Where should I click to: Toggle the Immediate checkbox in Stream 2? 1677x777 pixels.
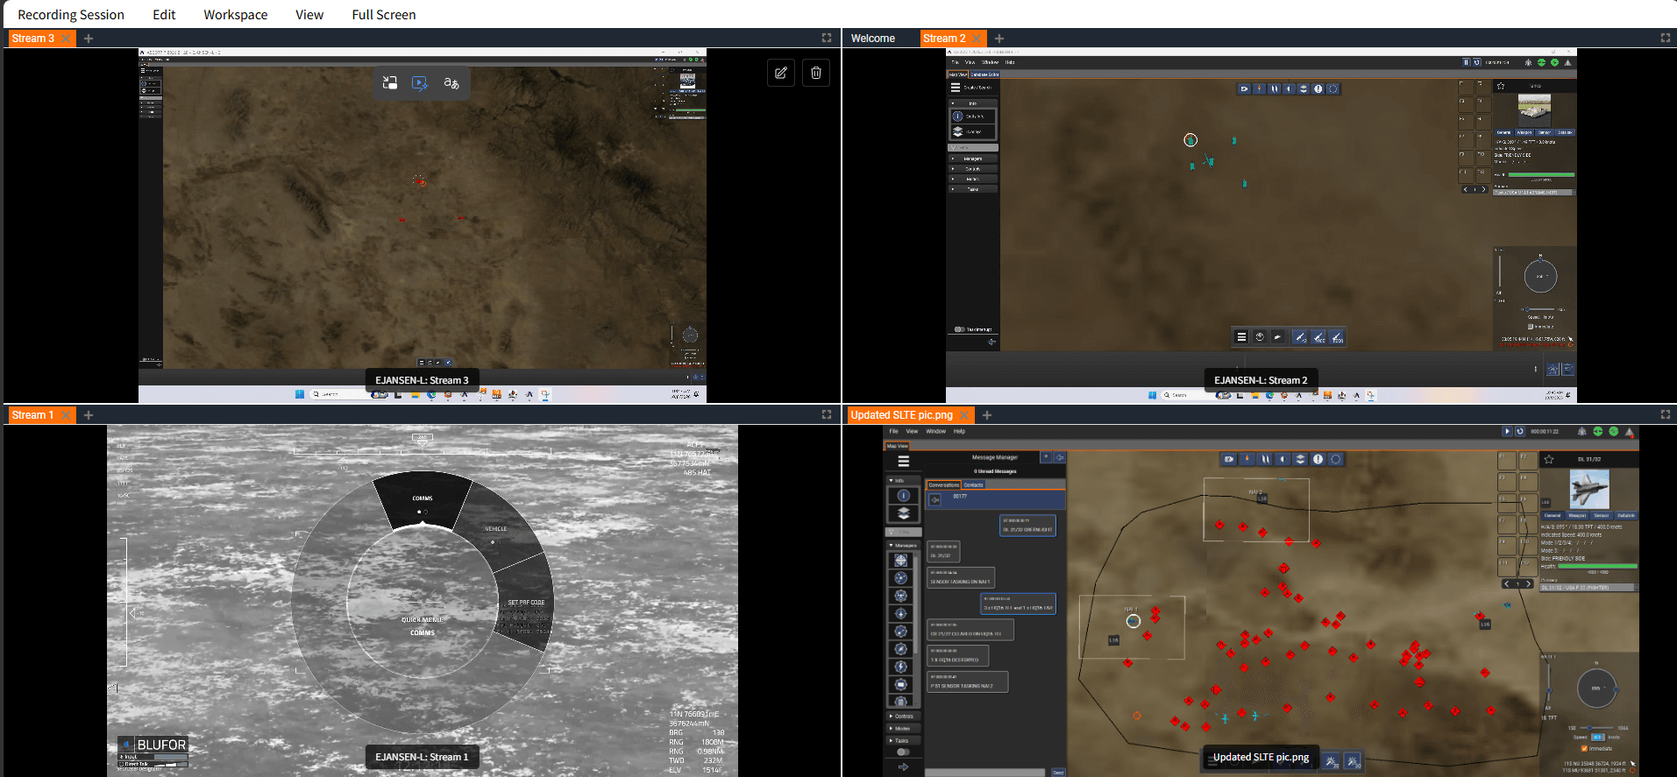1531,327
